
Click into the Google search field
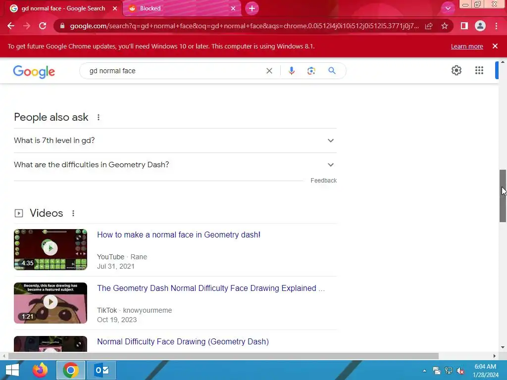pos(175,71)
